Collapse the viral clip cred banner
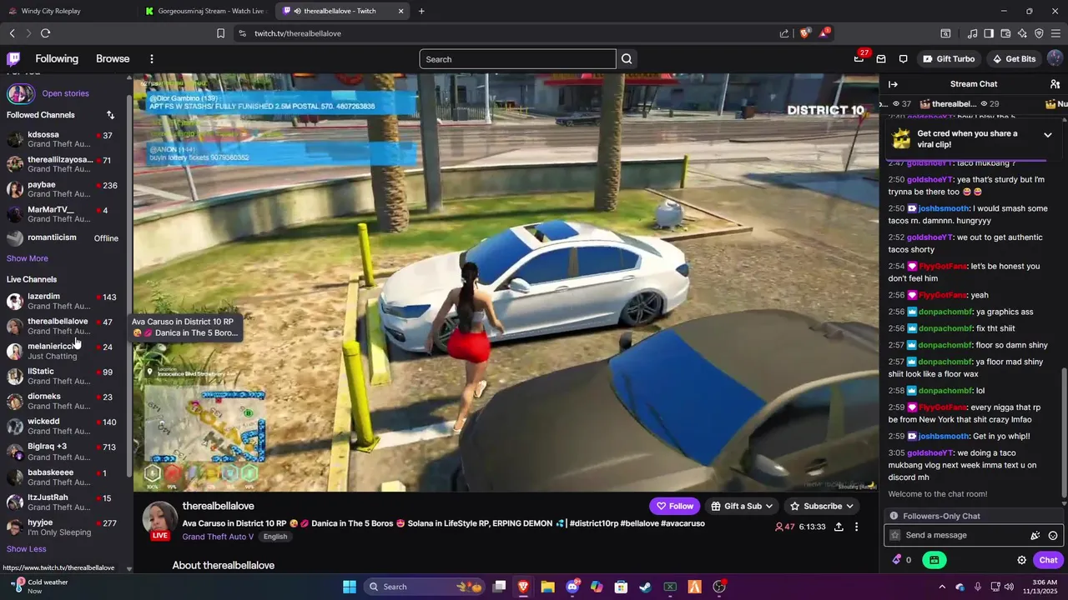Screen dimensions: 1068x600 1048,135
